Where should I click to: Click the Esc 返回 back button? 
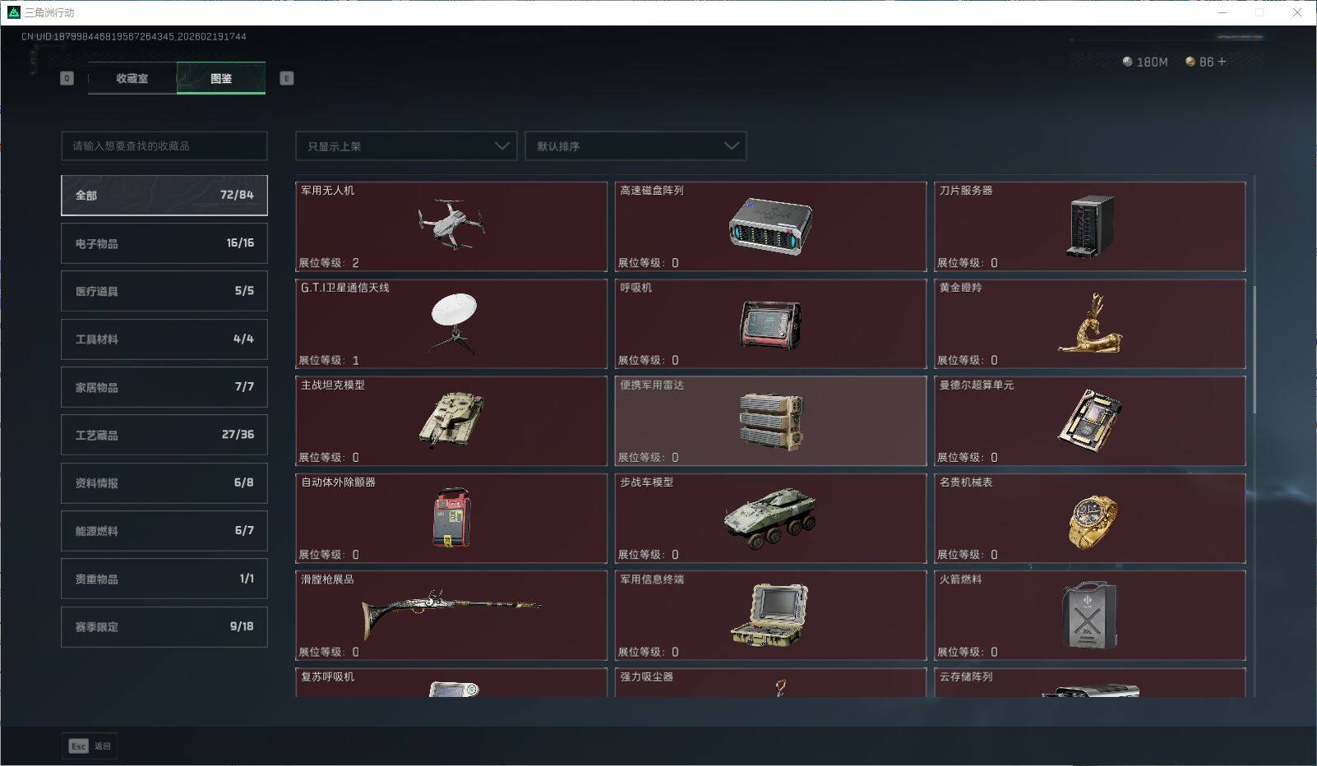tap(89, 745)
